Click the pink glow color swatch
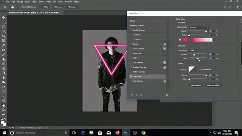Screen dimensions: 242x136 [185, 40]
